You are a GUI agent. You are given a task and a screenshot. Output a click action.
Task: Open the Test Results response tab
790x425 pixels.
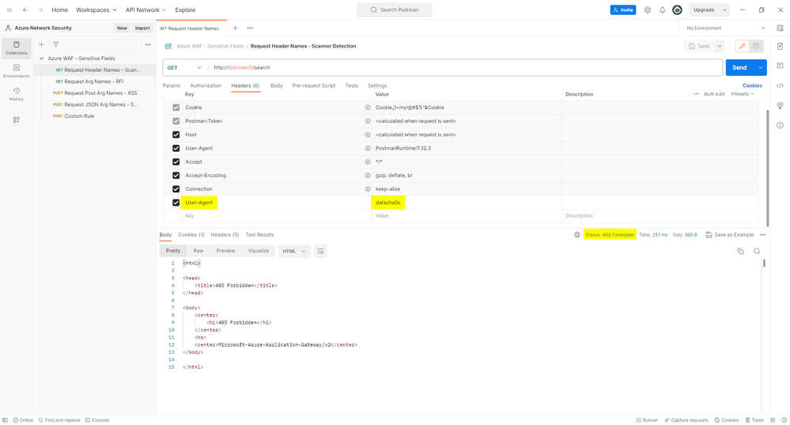tap(259, 235)
